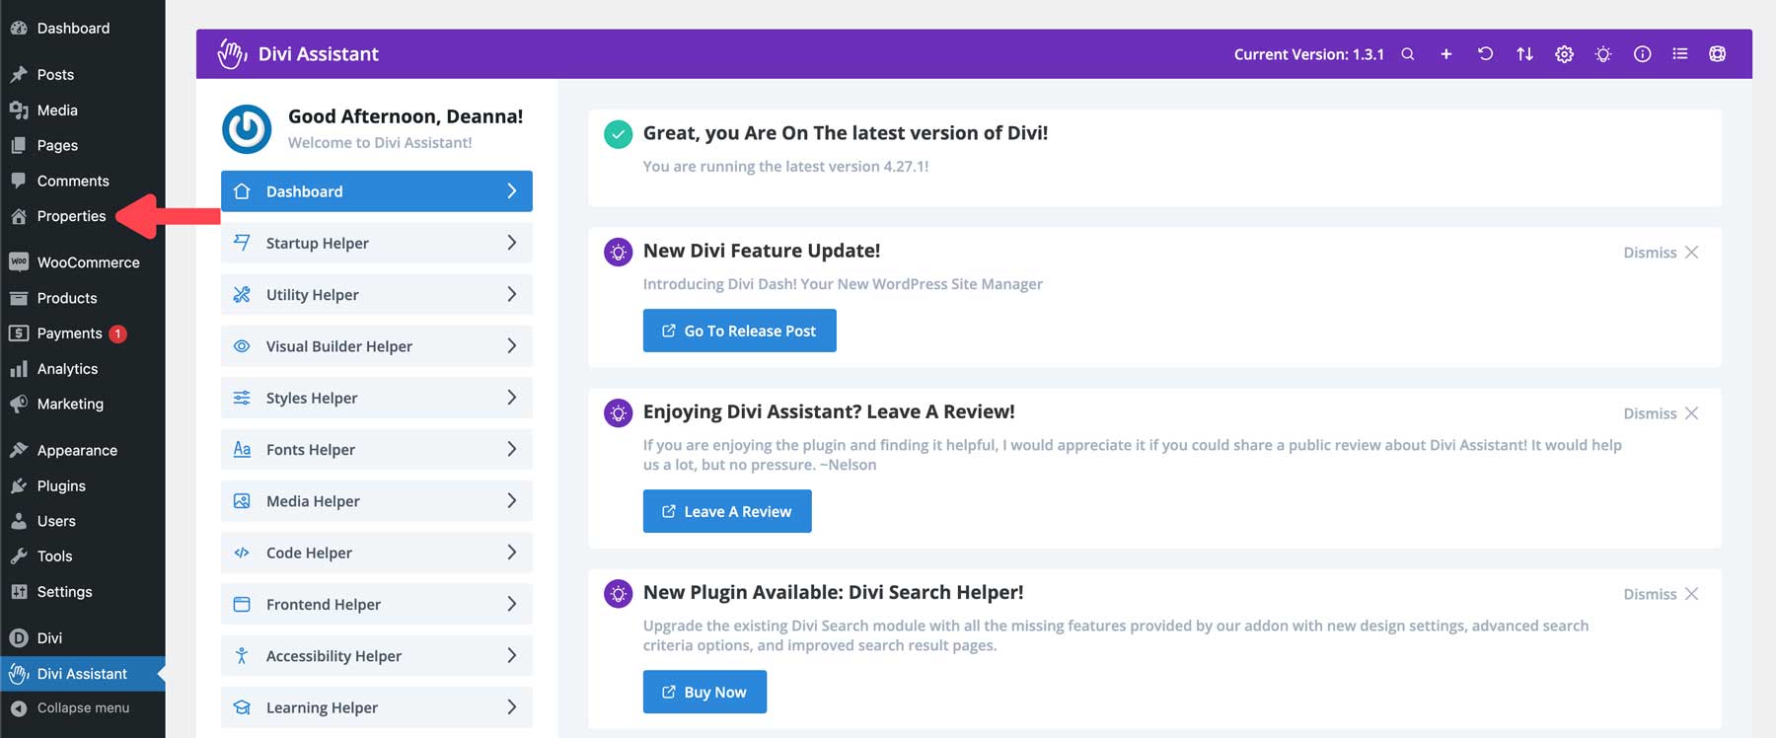
Task: Go to WooCommerce menu item
Action: (x=88, y=262)
